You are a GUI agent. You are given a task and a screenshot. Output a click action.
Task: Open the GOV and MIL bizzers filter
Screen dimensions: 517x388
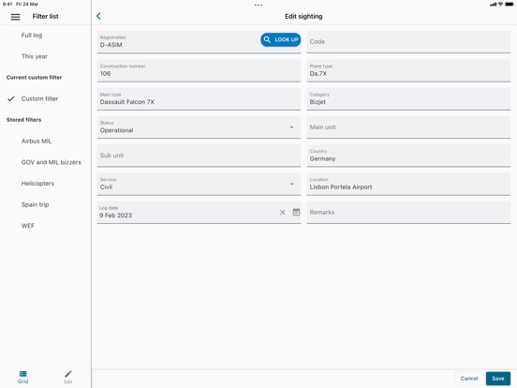[x=52, y=162]
